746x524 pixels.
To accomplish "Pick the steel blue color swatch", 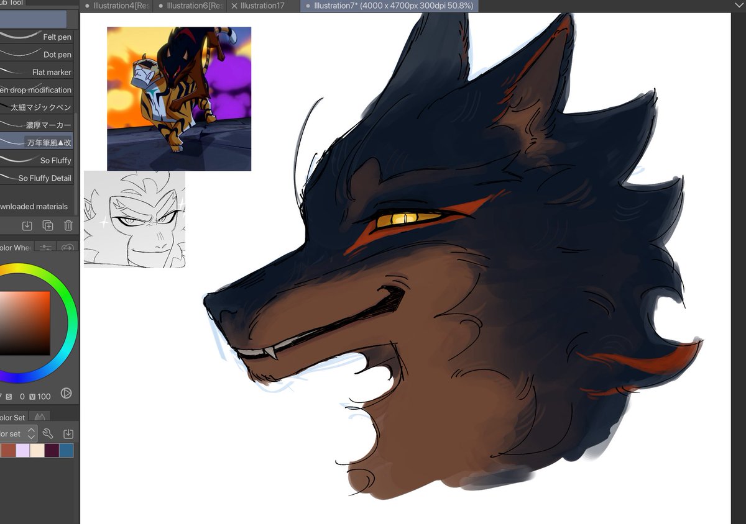I will (67, 450).
